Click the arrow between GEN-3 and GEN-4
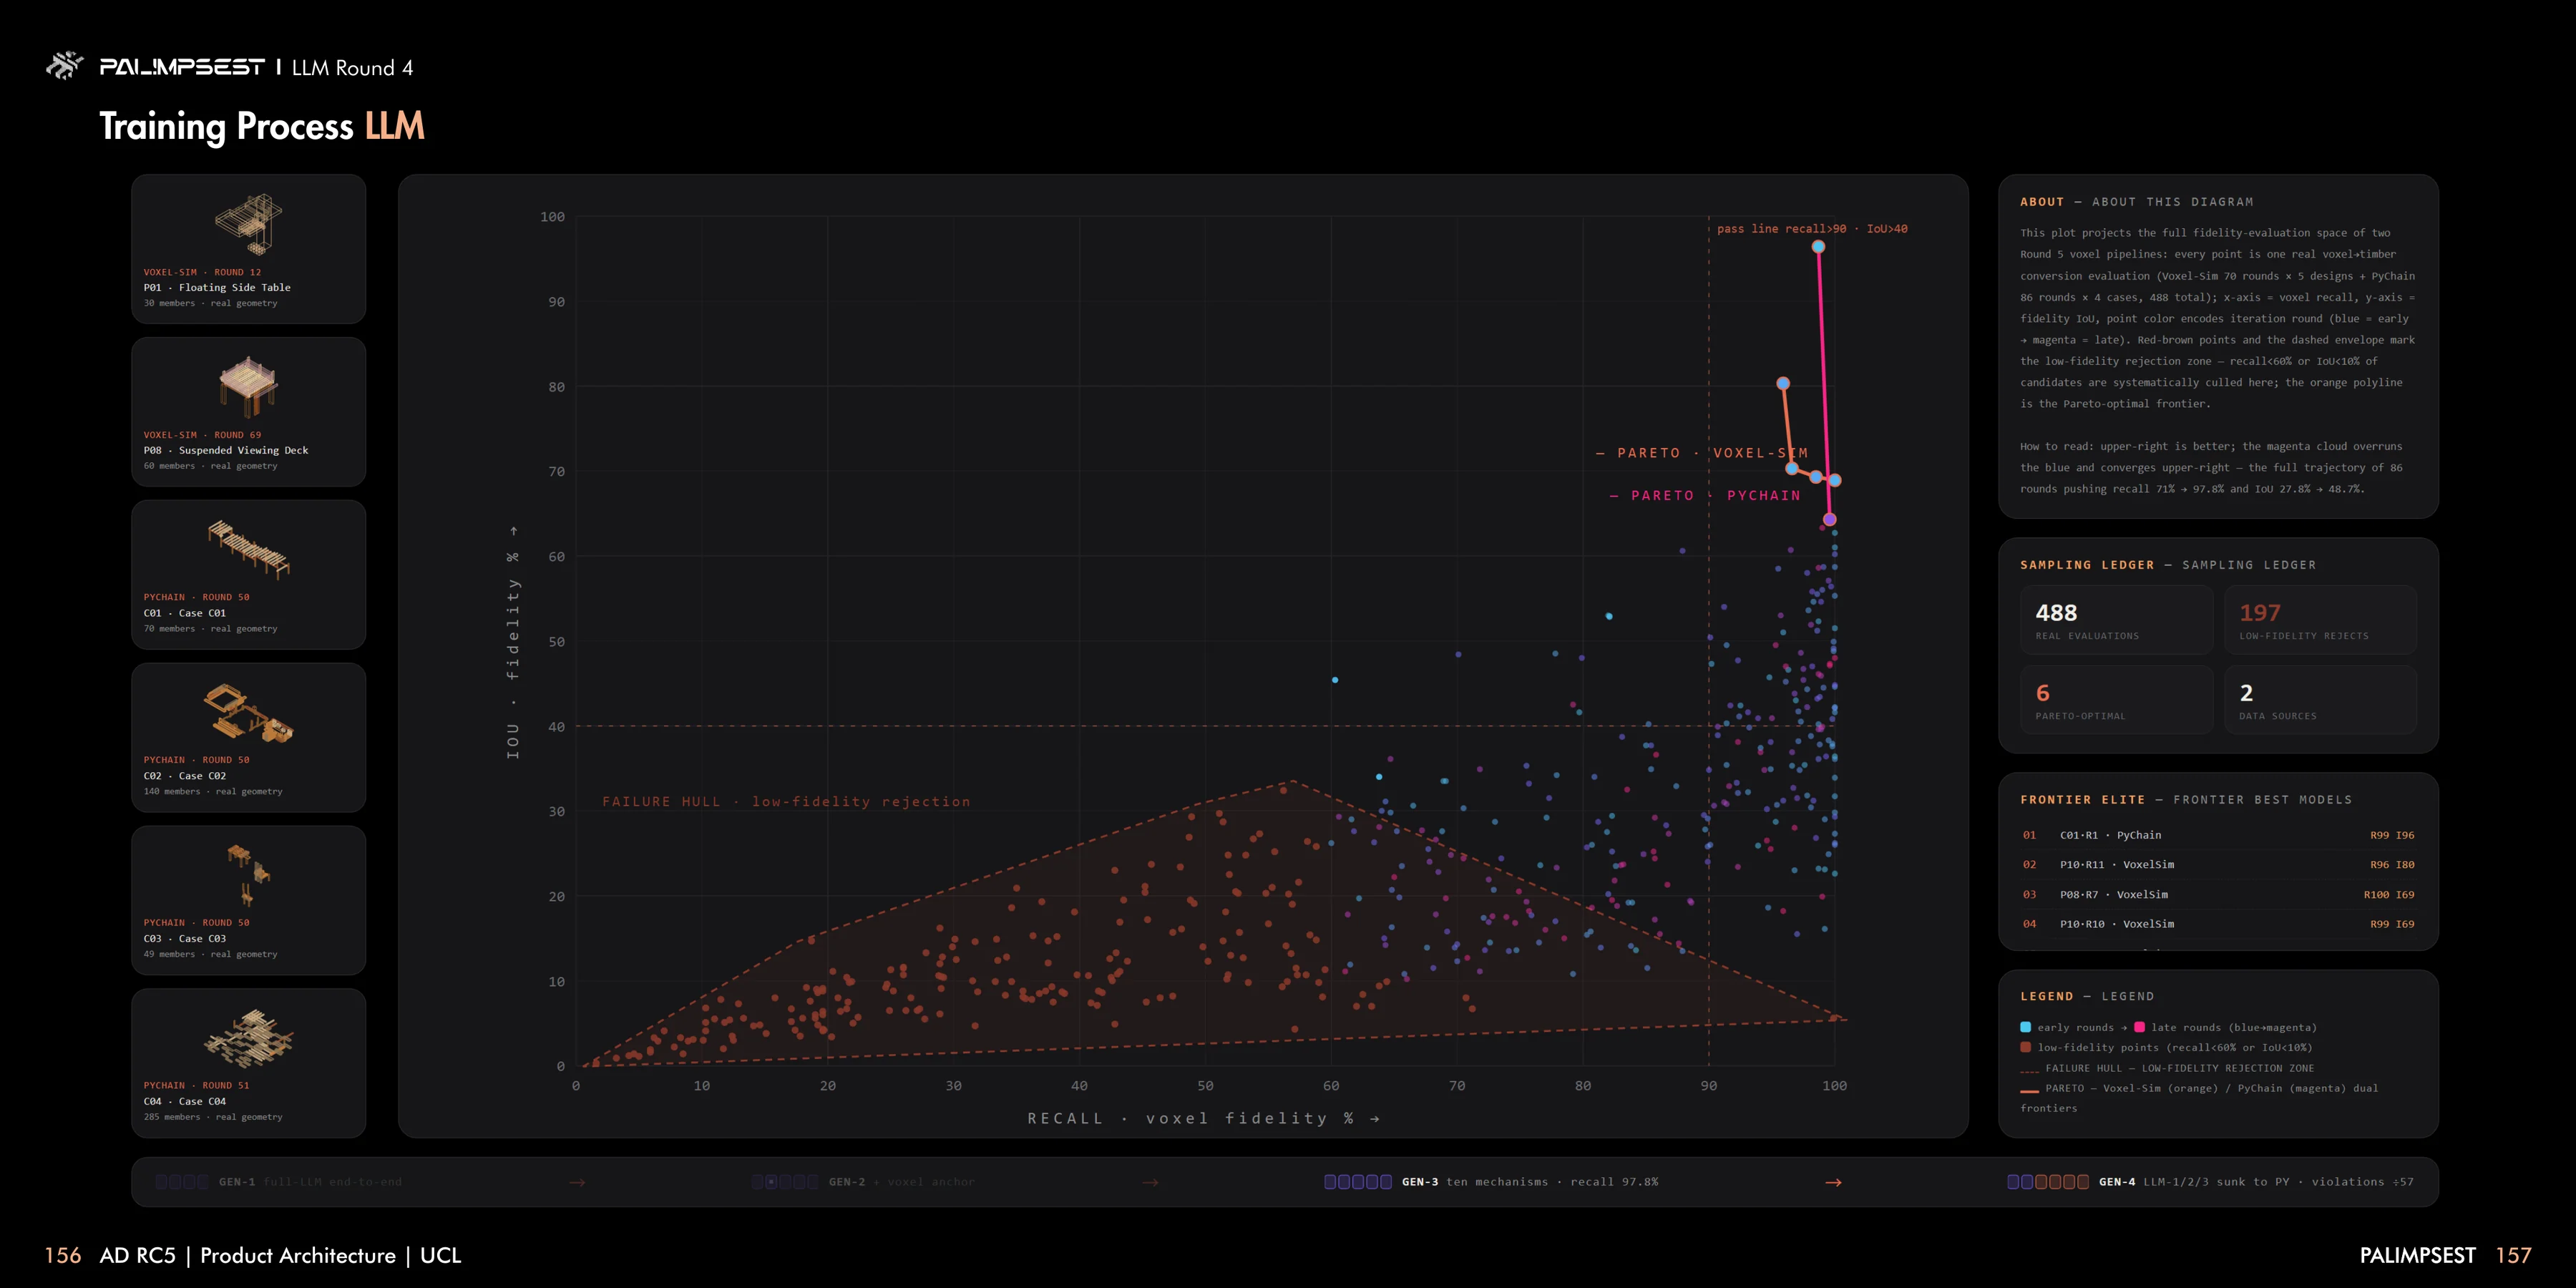The width and height of the screenshot is (2576, 1288). coord(1833,1182)
